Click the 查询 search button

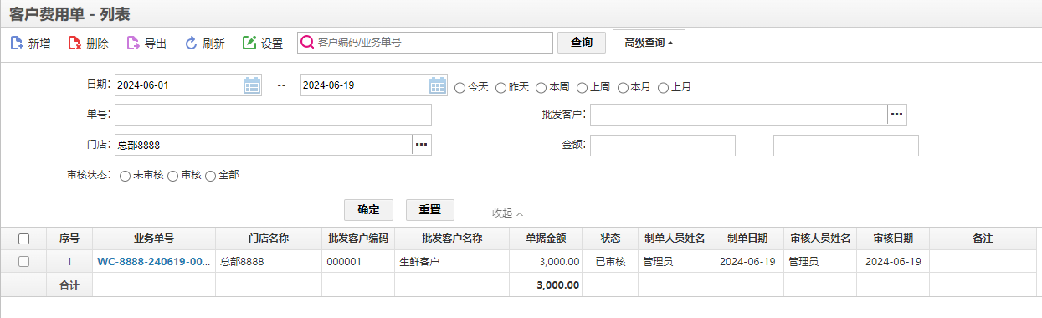coord(582,43)
